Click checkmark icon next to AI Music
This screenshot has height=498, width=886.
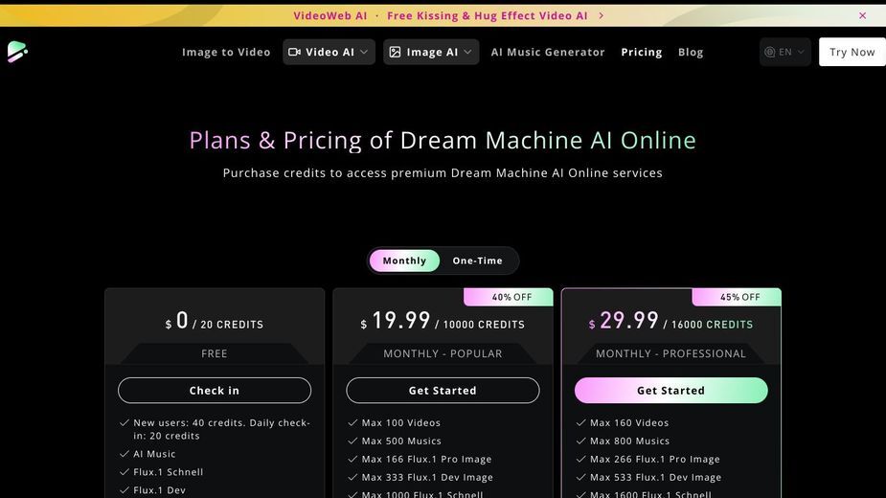pos(125,454)
